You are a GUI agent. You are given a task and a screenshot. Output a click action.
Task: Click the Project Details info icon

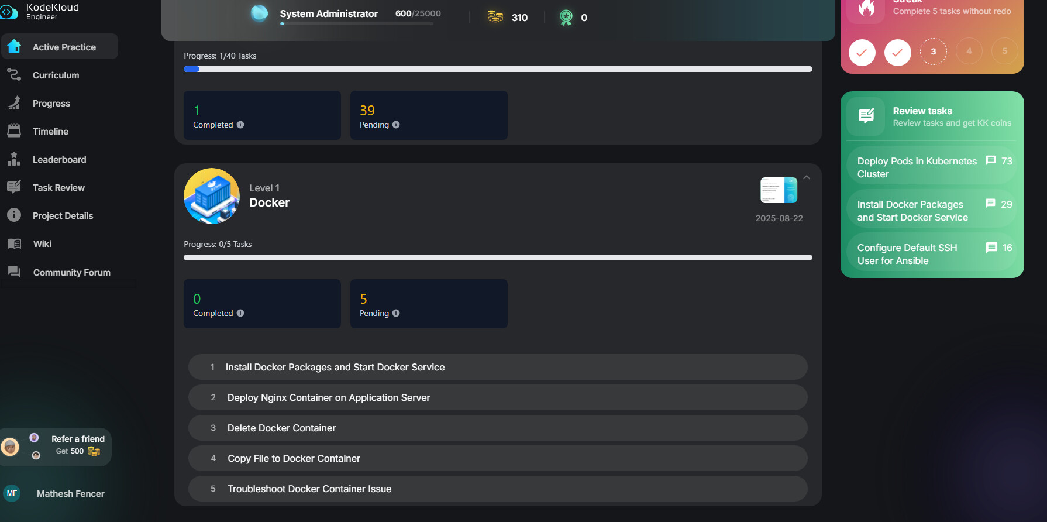(x=14, y=215)
